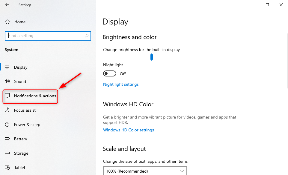Open Windows HD Color settings link
288x175 pixels.
tap(128, 130)
